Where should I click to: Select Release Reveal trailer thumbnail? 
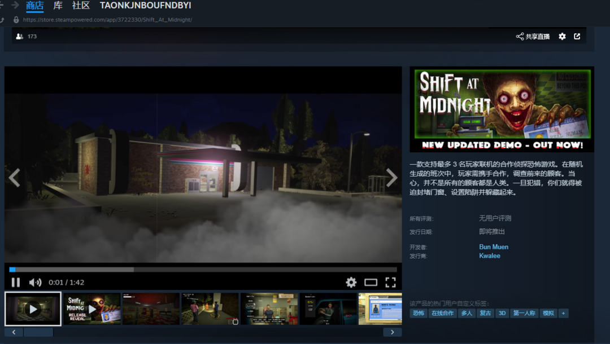coord(92,308)
